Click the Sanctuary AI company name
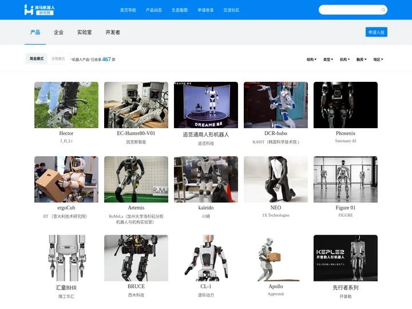This screenshot has height=309, width=412. tap(346, 141)
